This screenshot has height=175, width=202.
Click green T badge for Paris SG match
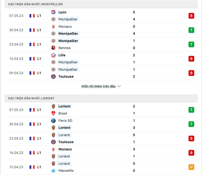(191, 124)
